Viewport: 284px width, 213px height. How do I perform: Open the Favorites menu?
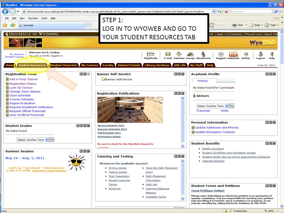coord(33,18)
